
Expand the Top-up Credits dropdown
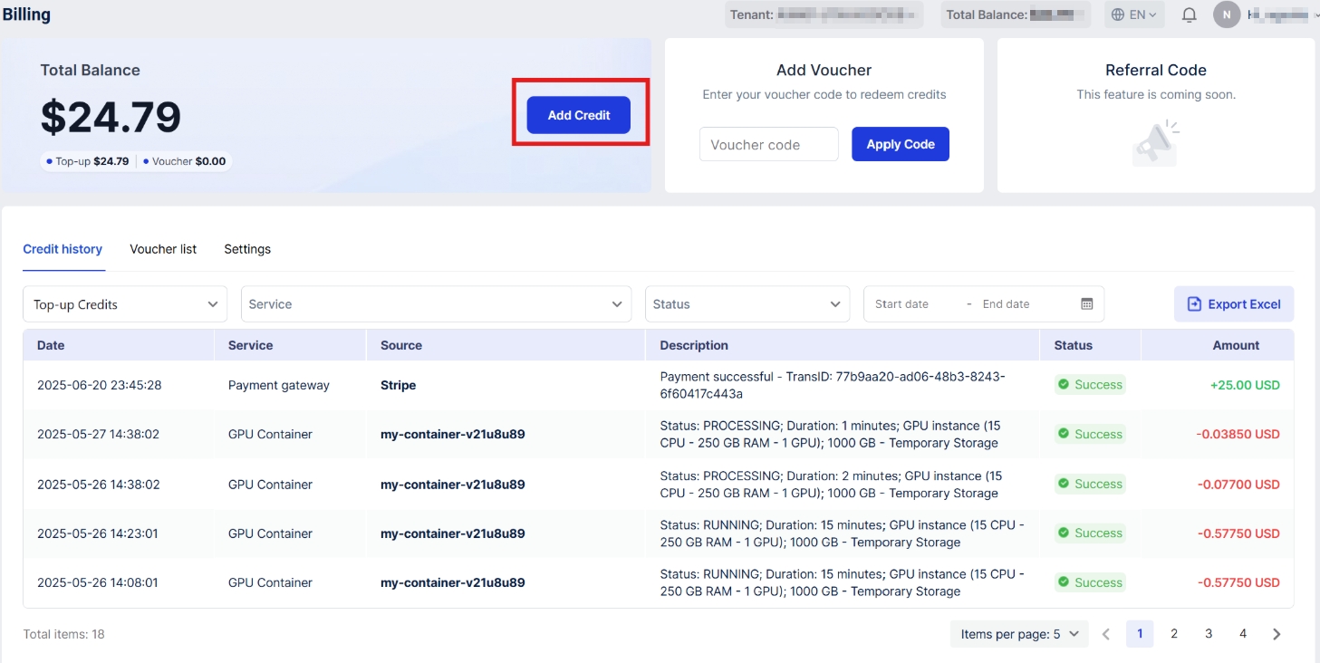click(125, 304)
